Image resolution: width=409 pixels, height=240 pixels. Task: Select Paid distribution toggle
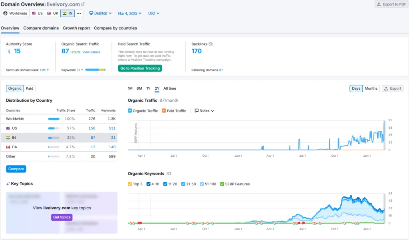point(30,89)
